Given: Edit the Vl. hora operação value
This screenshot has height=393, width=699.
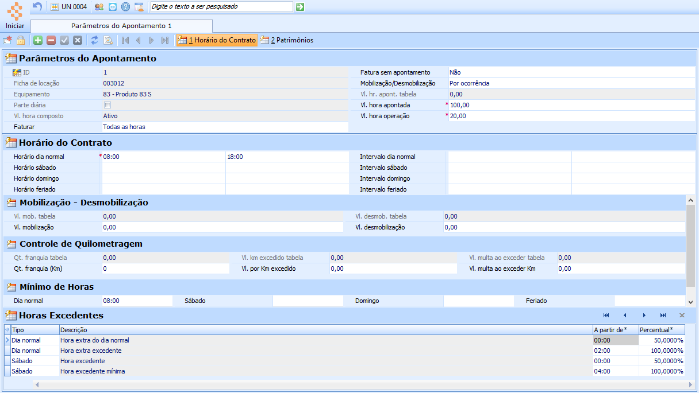Looking at the screenshot, I should 571,116.
